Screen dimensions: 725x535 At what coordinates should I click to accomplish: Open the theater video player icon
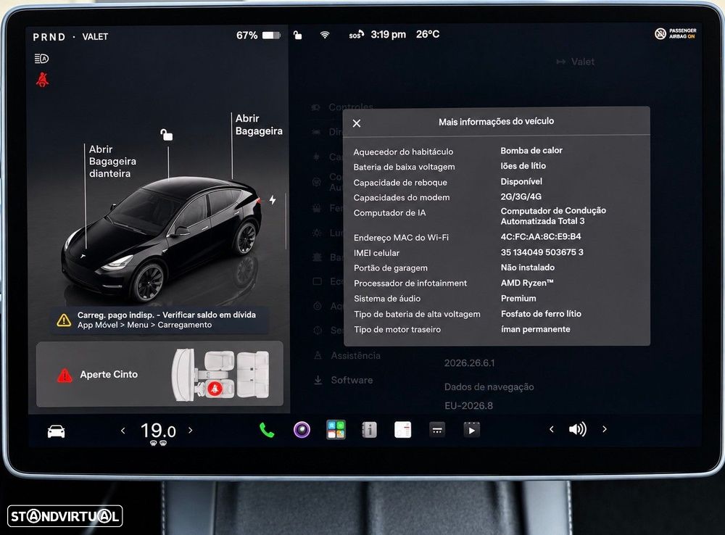(472, 430)
